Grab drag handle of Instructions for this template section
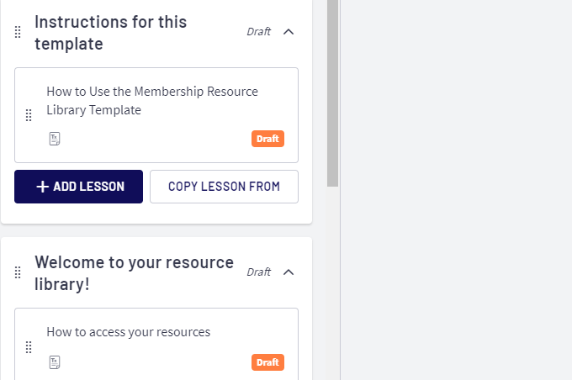572x380 pixels. 18,32
